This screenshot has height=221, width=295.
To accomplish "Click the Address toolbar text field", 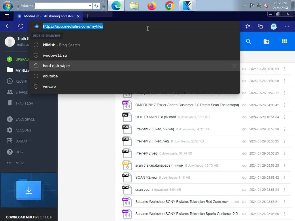I will 61,6.
